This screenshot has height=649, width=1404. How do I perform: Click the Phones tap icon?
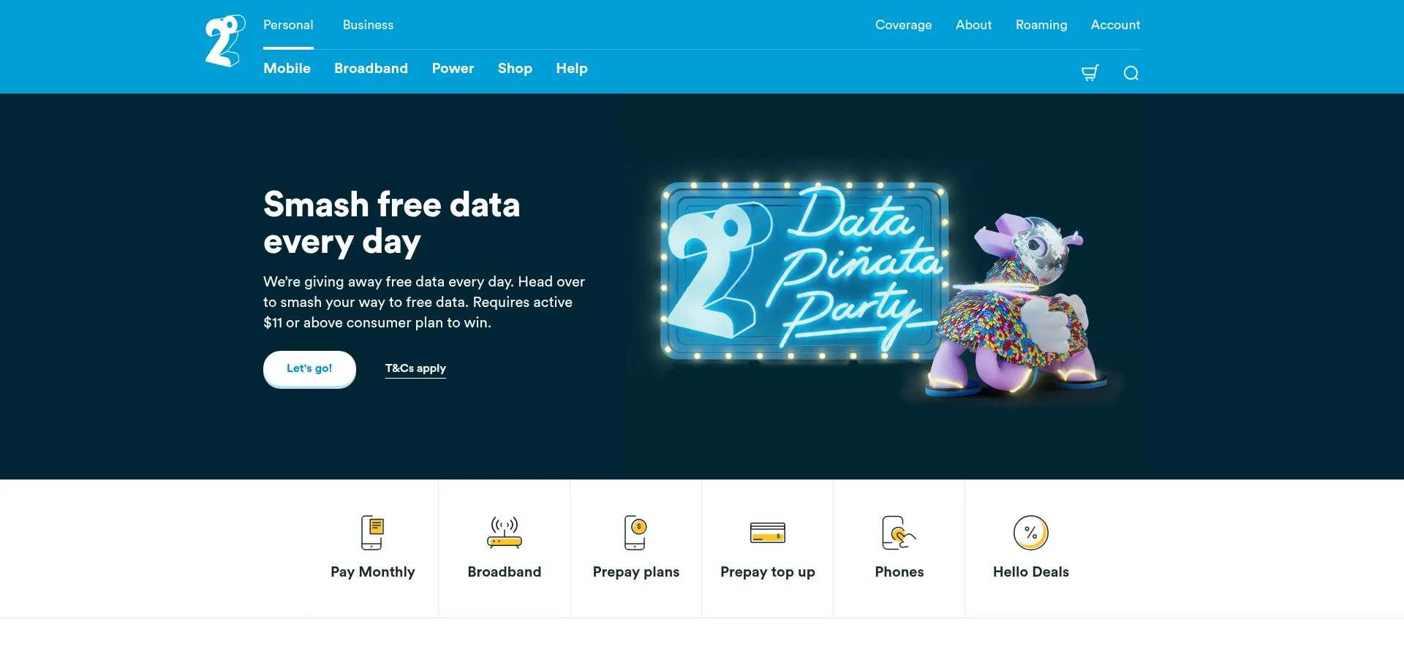click(x=899, y=533)
